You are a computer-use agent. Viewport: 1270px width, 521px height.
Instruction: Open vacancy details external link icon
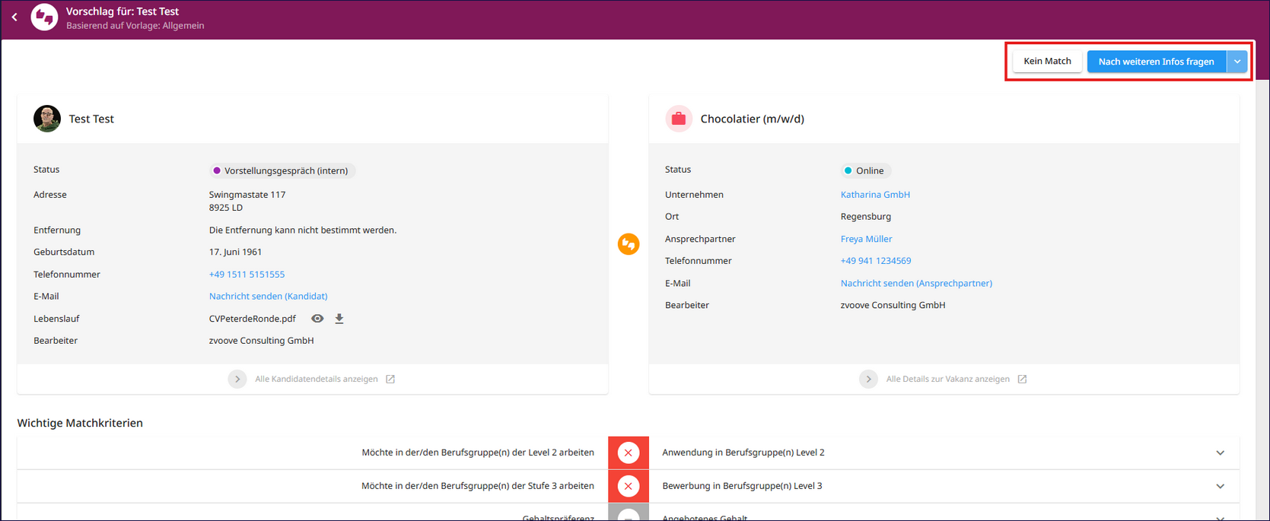coord(1022,379)
